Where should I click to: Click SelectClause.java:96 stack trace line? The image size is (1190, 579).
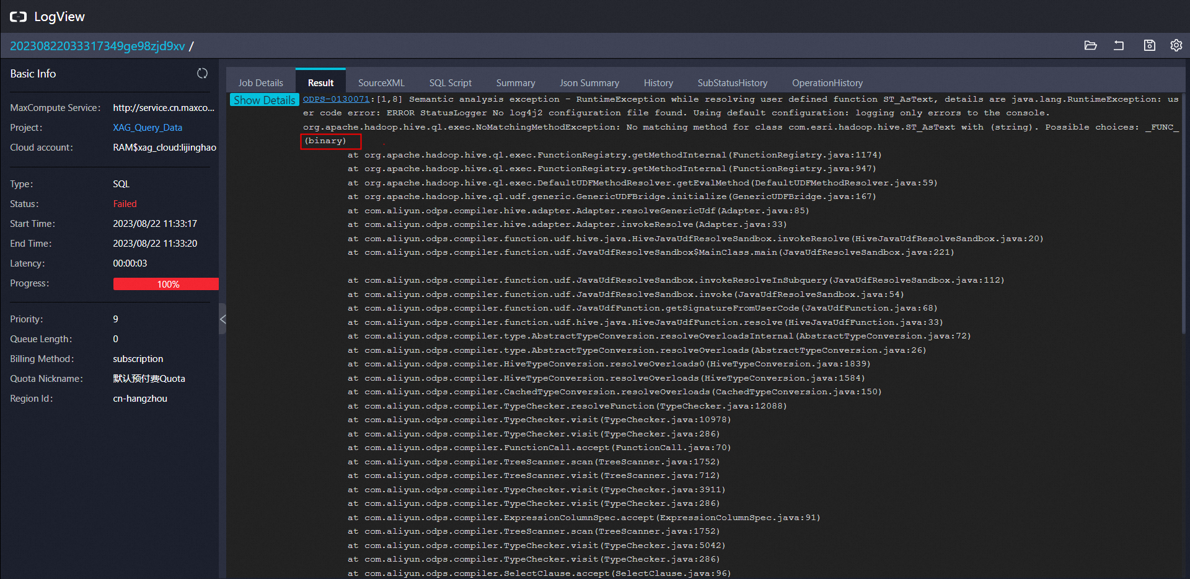point(539,573)
